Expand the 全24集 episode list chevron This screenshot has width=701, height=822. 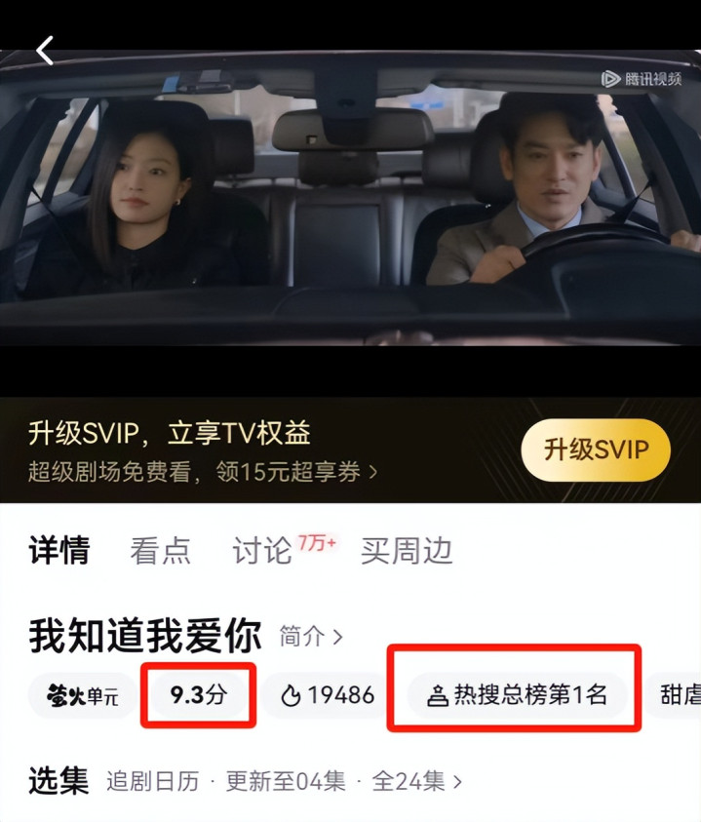tap(457, 782)
